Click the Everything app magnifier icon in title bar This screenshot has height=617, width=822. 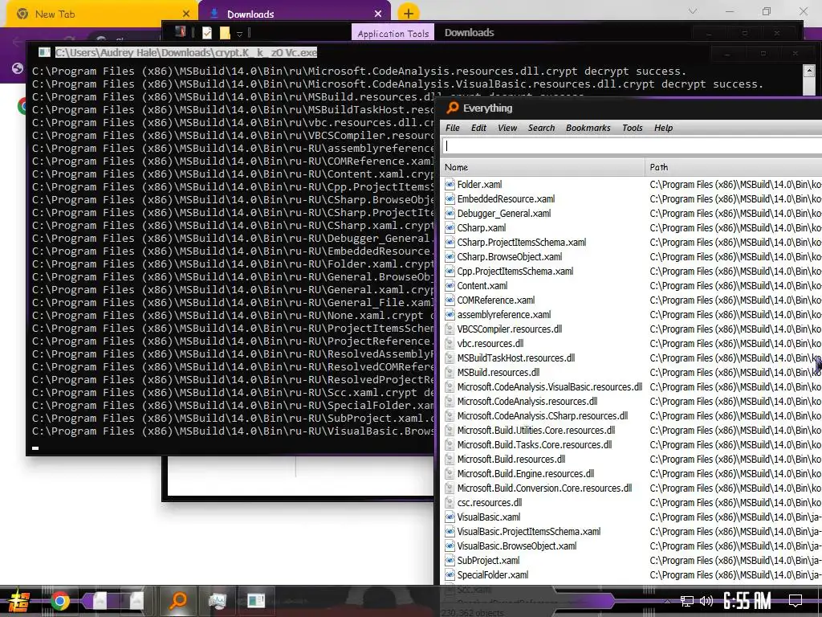(x=452, y=108)
